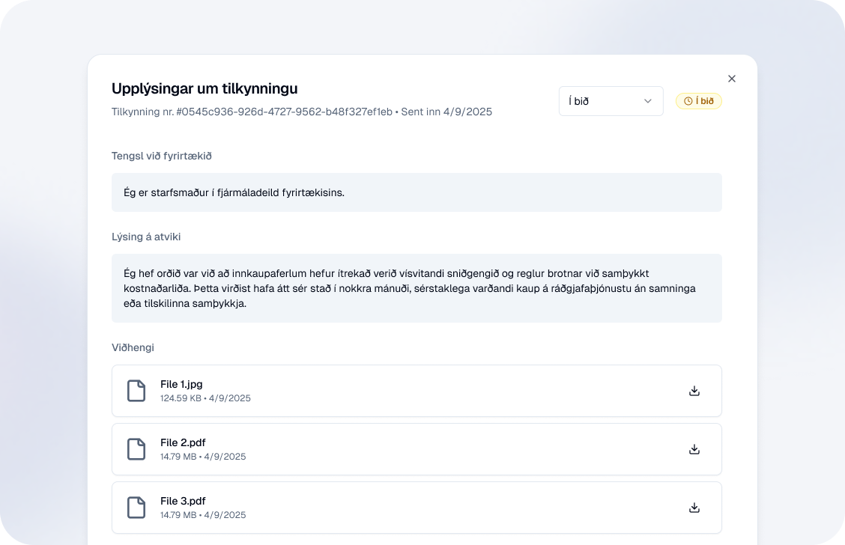
Task: Click the company relationship text field
Action: click(x=417, y=192)
